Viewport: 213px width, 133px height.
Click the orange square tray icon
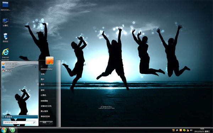tap(181, 130)
